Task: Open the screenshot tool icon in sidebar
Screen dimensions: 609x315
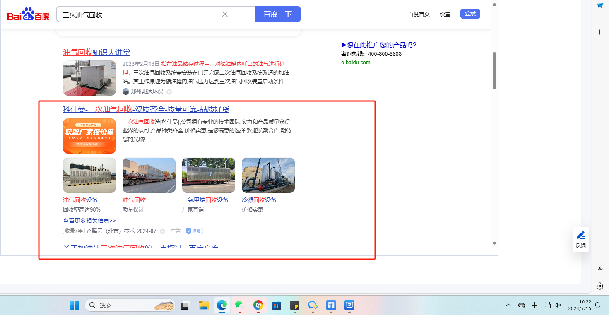Action: pos(599,267)
